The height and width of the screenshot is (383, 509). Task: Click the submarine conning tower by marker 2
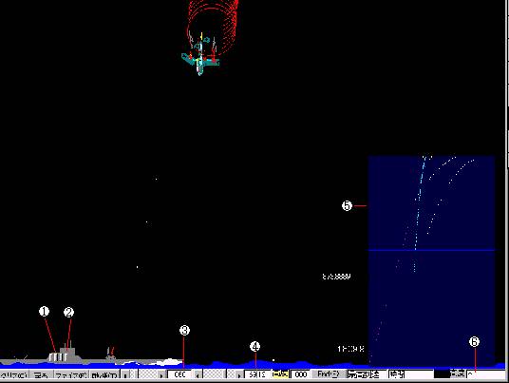67,352
